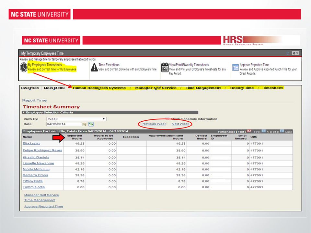Click the Approve Reported Time icon
311x233 pixels.
coord(236,67)
